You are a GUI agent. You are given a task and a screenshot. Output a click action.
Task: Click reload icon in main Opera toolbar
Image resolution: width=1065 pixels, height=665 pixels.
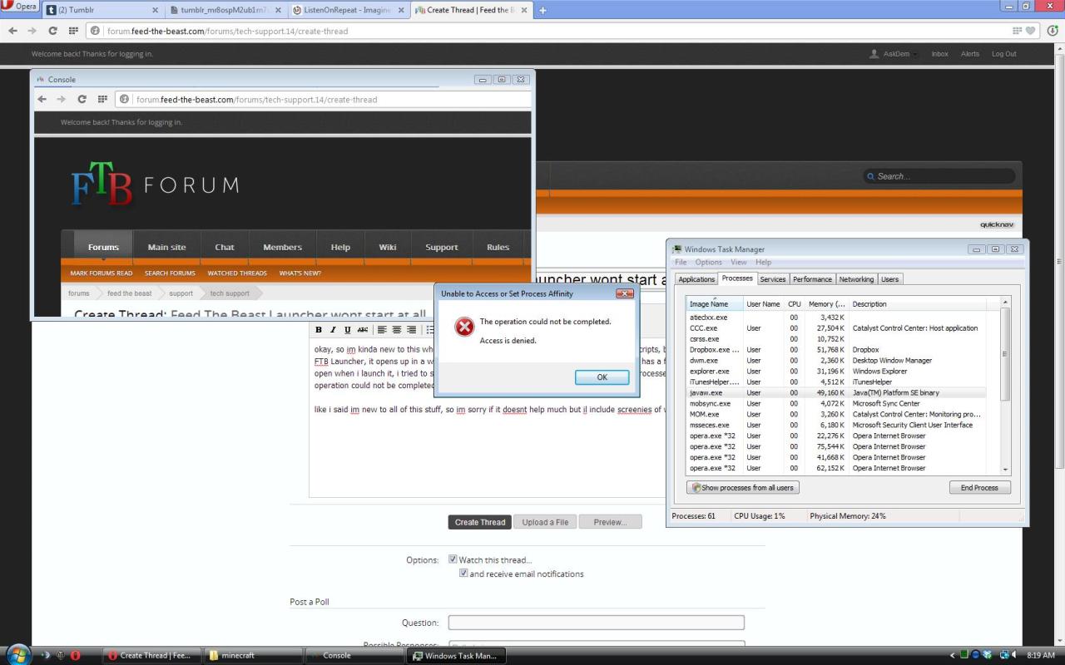52,31
